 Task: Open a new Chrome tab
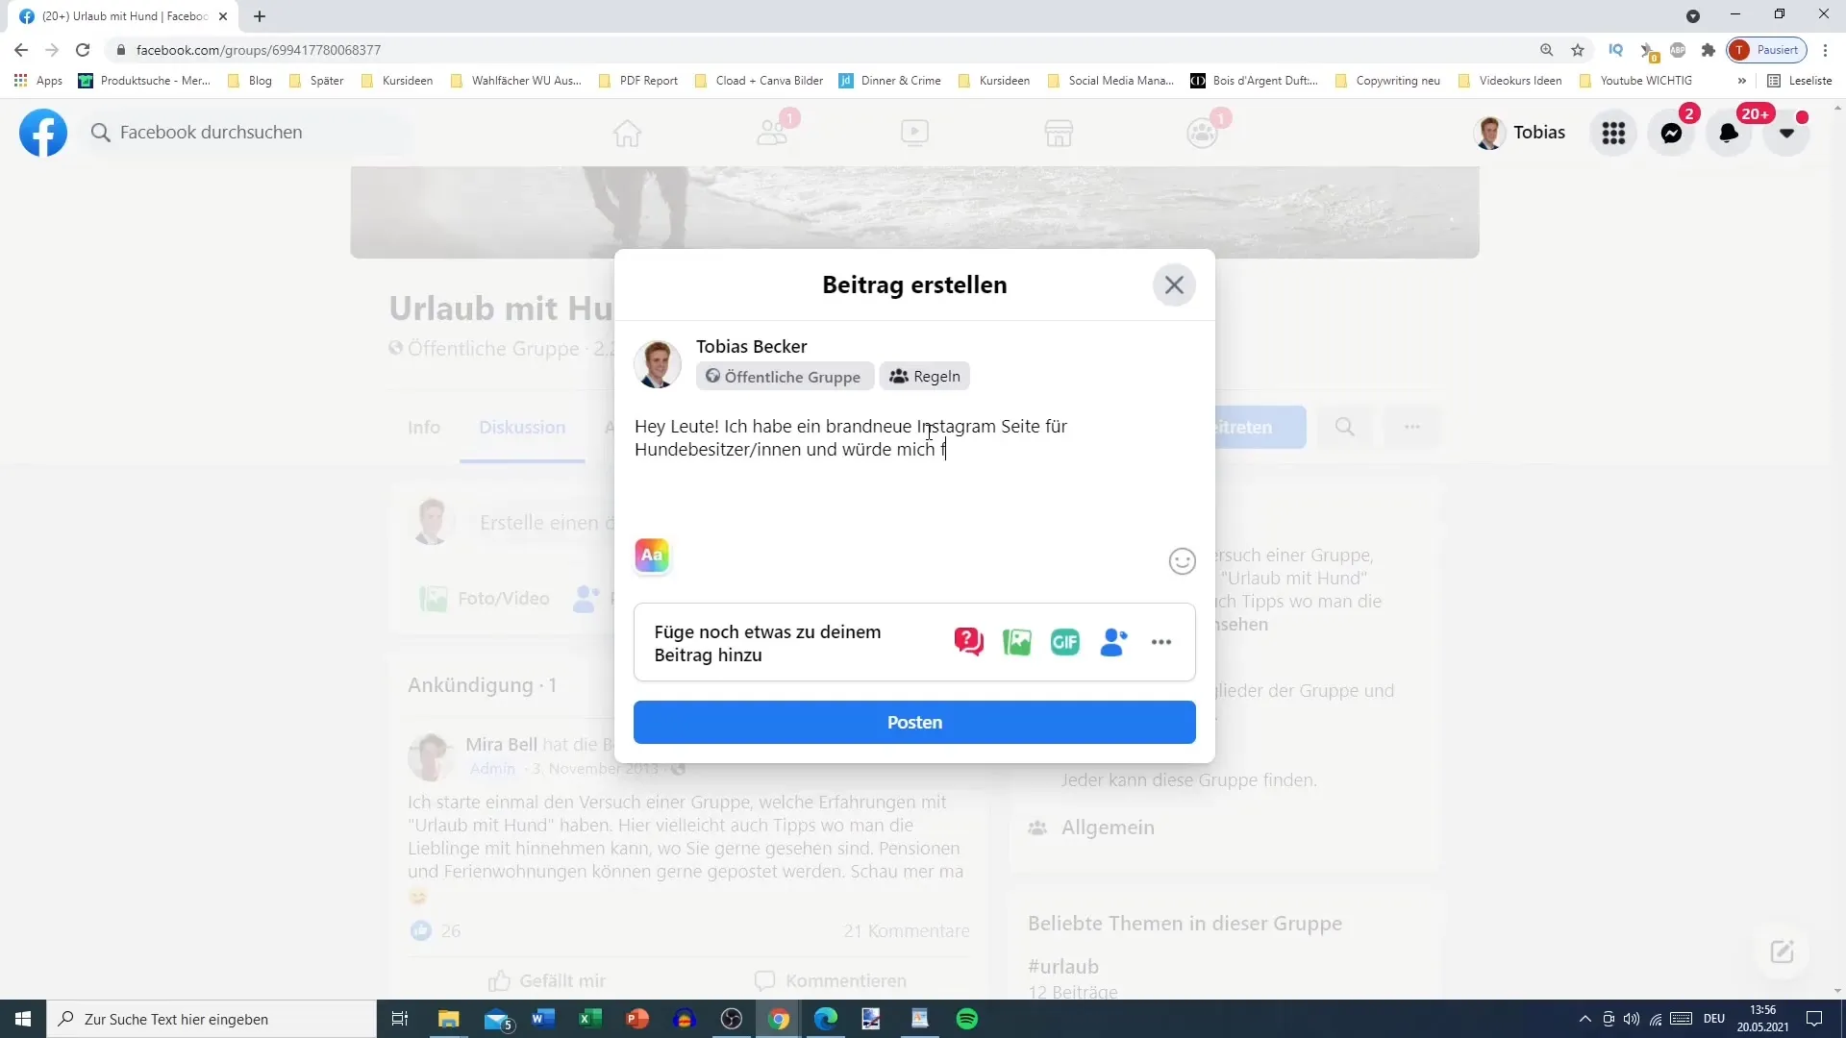(260, 16)
